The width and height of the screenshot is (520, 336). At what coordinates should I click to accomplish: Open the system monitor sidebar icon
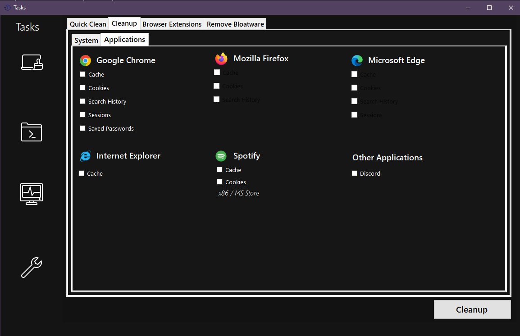point(32,194)
